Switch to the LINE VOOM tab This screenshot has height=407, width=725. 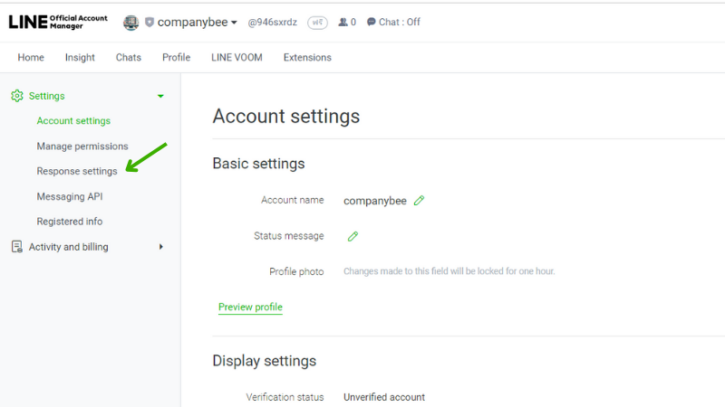tap(237, 58)
